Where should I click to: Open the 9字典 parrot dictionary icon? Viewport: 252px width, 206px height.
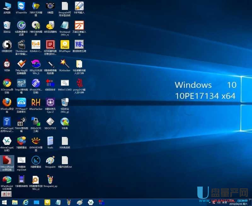click(65, 124)
